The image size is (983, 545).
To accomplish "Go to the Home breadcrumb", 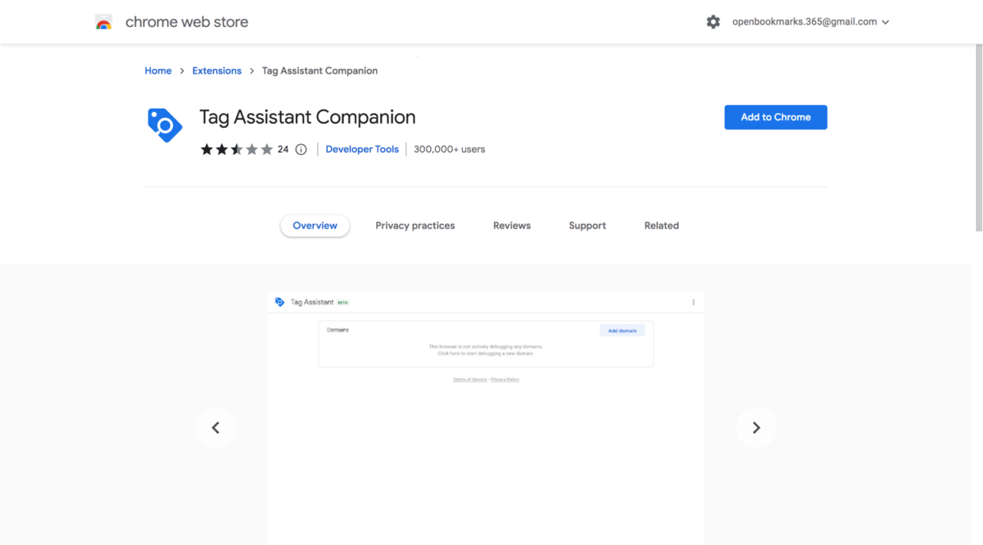I will [x=158, y=71].
